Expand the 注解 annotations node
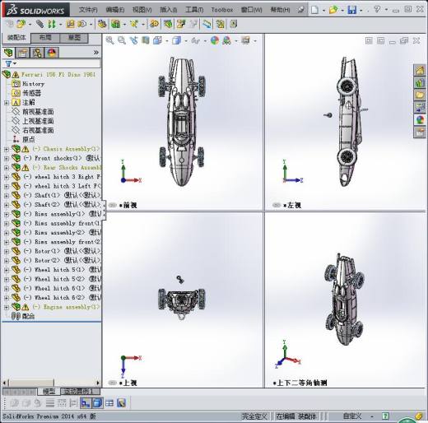428x423 pixels. tap(7, 103)
